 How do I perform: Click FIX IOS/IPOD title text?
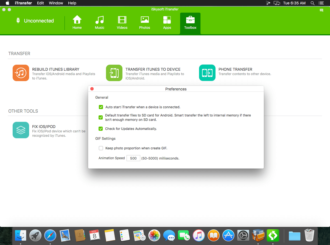tap(44, 127)
